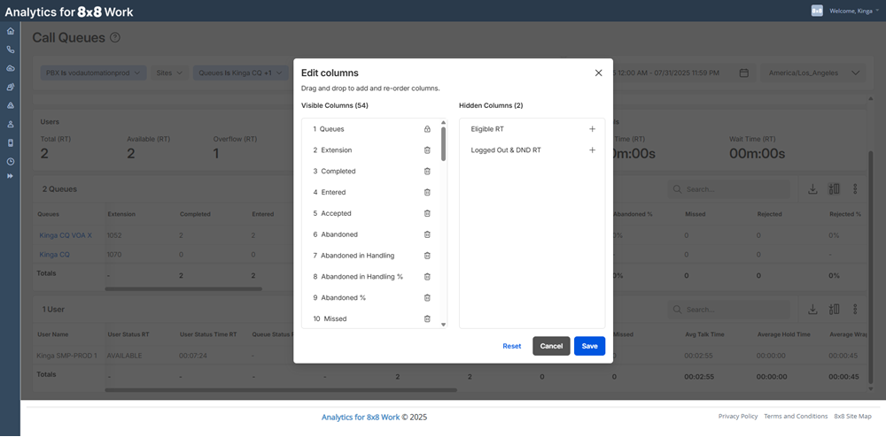Close the Edit columns dialog
Image resolution: width=886 pixels, height=437 pixels.
click(x=598, y=73)
